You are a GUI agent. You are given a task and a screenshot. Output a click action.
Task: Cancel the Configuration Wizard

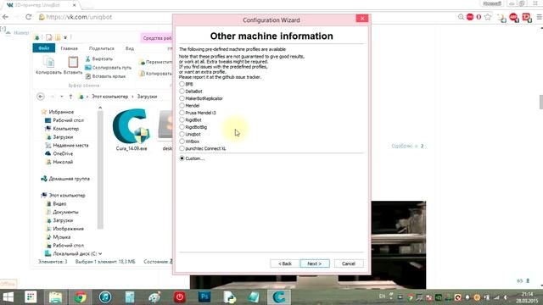click(349, 263)
